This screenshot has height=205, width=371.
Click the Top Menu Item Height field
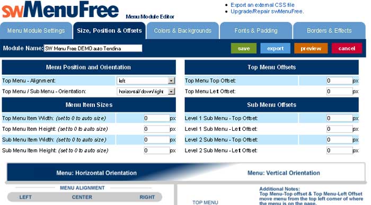[157, 129]
